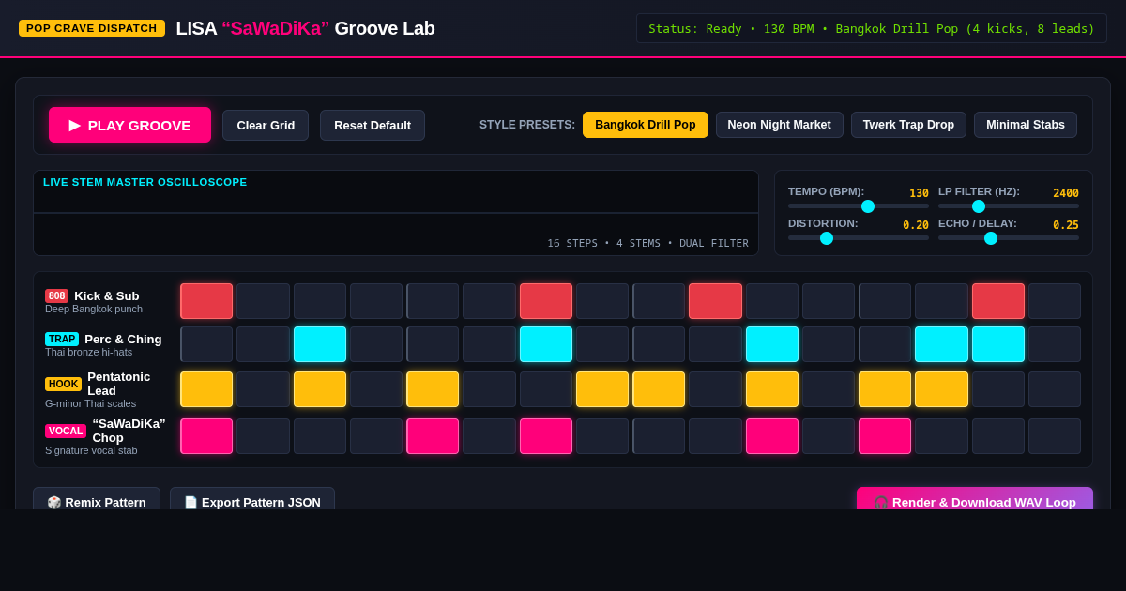Click the 'Thai bronze hi-hats' subtitle

(x=89, y=352)
